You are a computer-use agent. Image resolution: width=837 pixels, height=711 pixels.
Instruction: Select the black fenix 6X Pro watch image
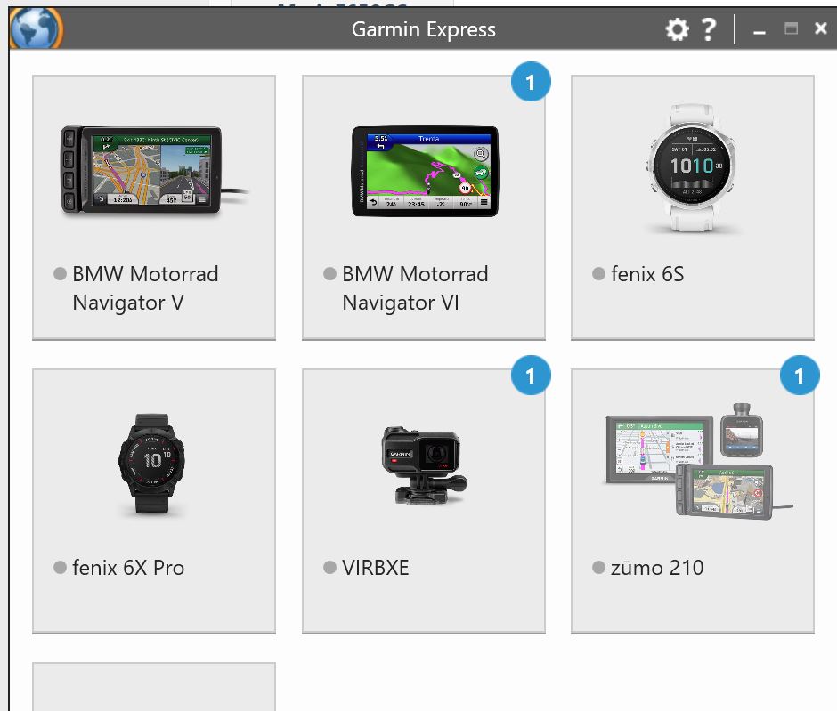tap(151, 464)
